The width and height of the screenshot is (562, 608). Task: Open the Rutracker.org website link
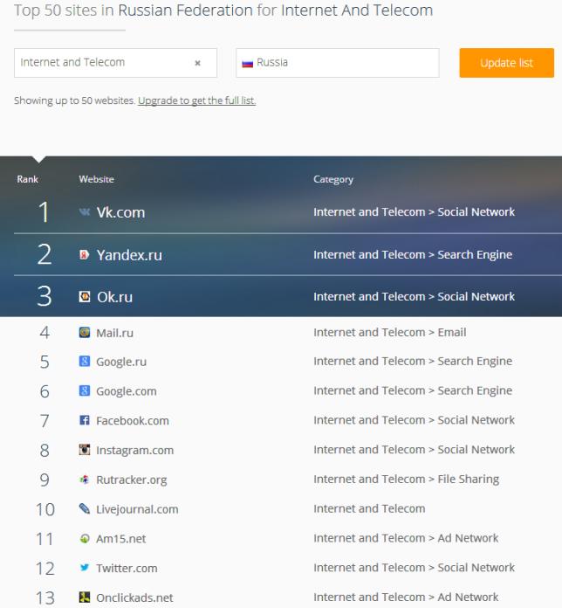(x=131, y=480)
